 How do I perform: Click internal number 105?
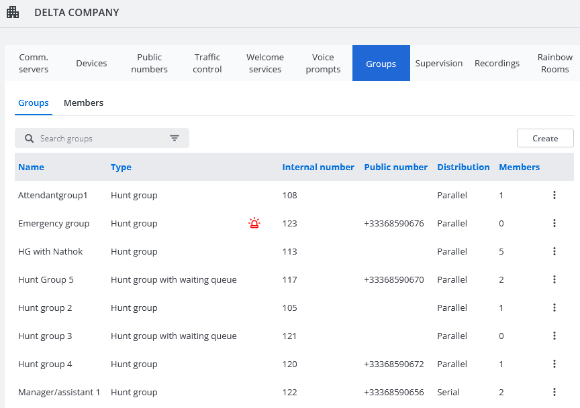pos(289,308)
